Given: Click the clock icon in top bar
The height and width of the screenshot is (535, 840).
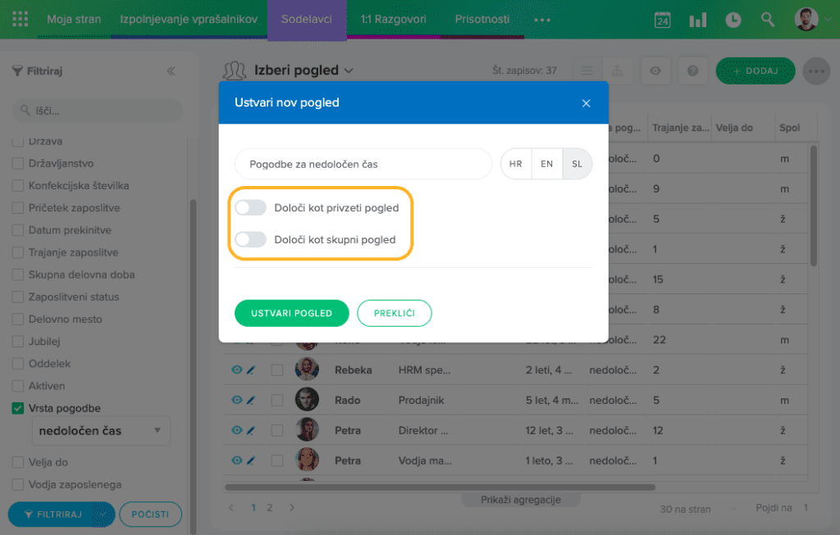Looking at the screenshot, I should [733, 20].
